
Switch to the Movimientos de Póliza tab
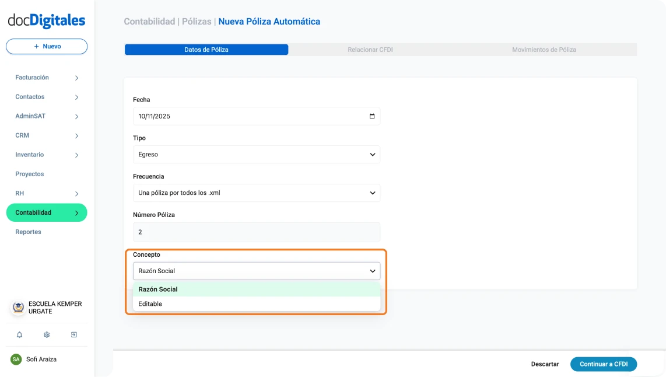tap(544, 50)
